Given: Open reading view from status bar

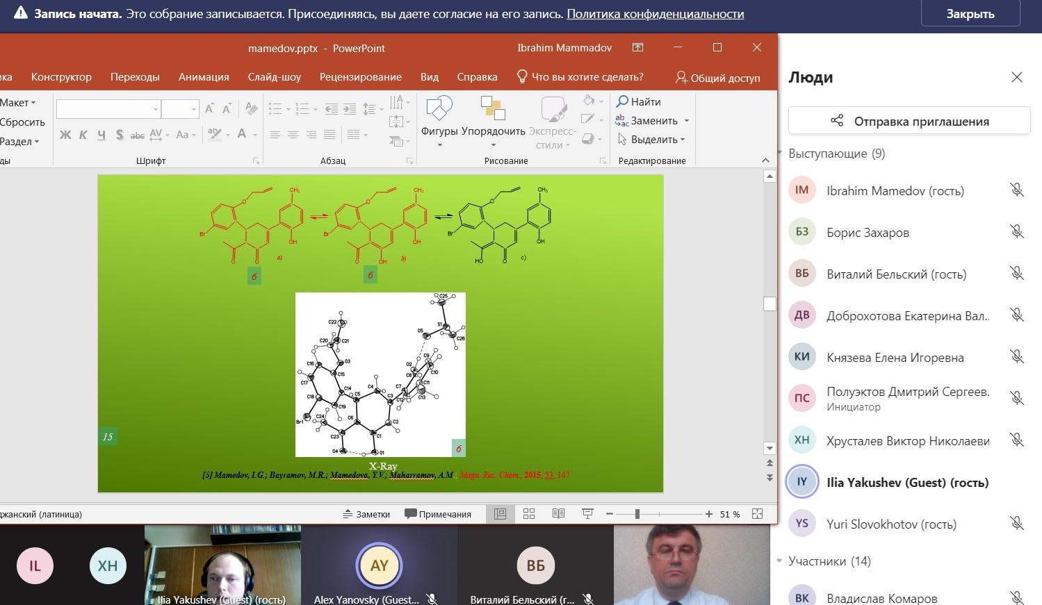Looking at the screenshot, I should pos(558,514).
